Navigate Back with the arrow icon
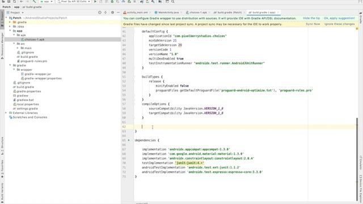The image size is (363, 204). click(22, 1)
